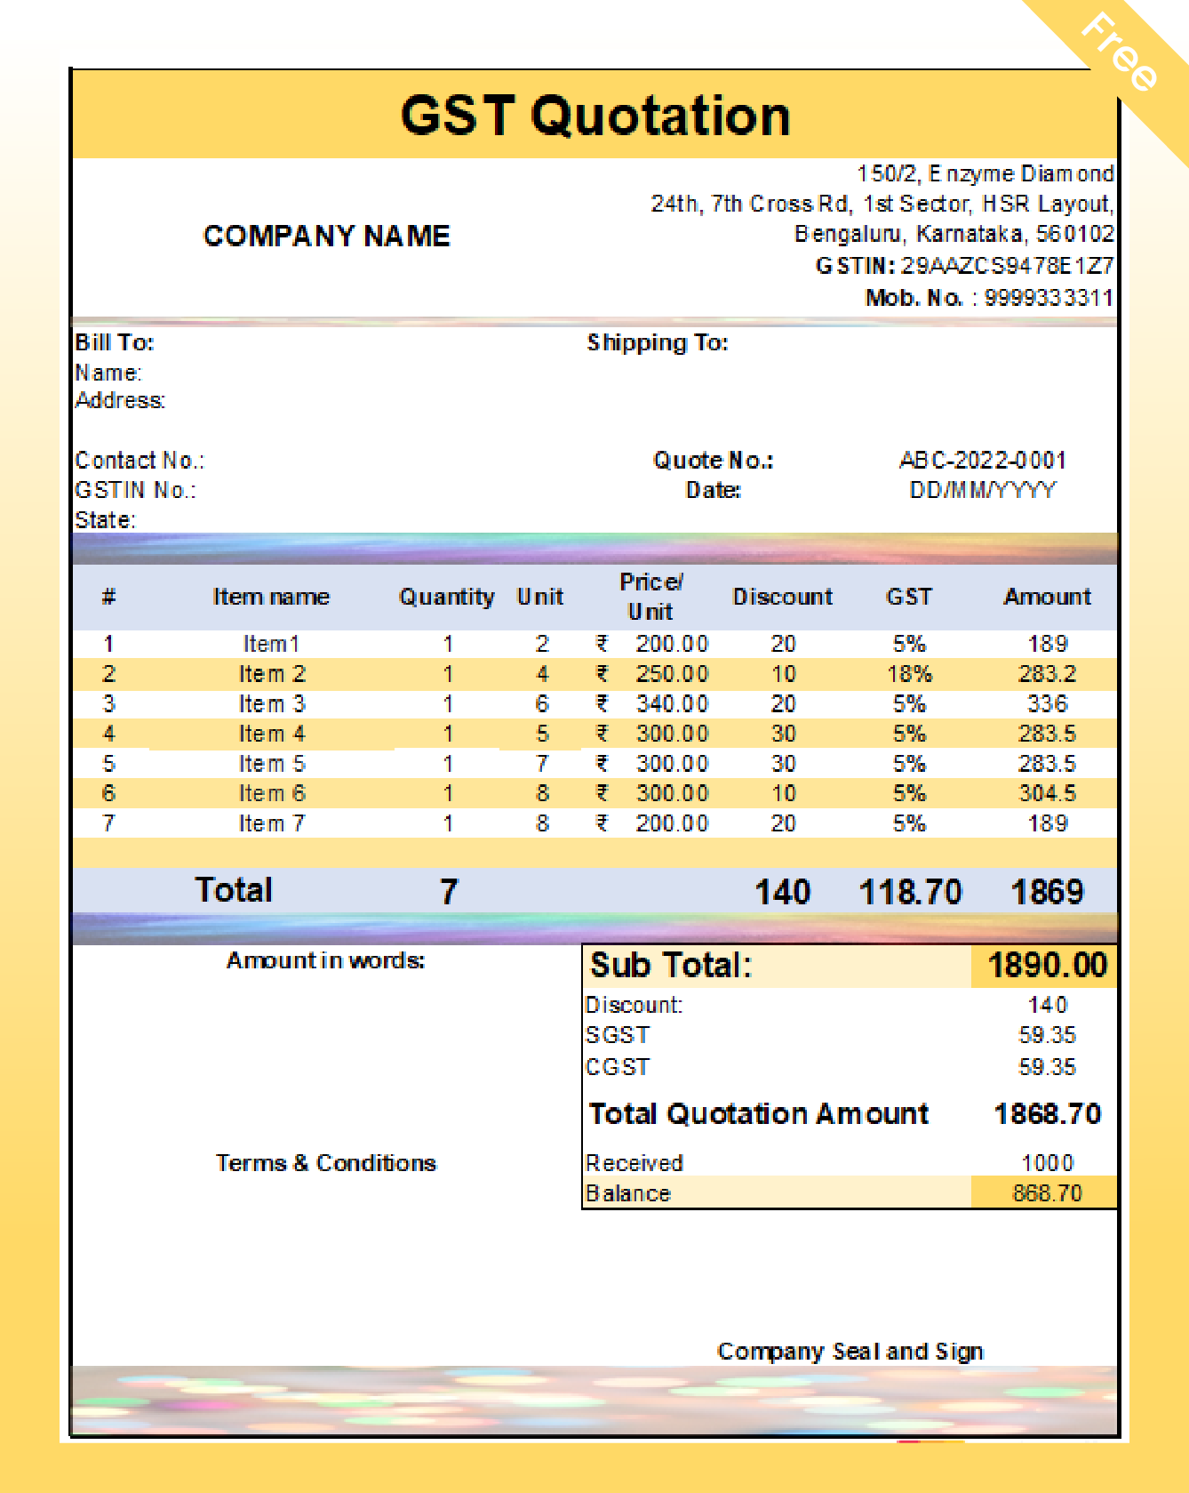Click the Quantity column header
Screen dimensions: 1189x1493
tap(447, 597)
